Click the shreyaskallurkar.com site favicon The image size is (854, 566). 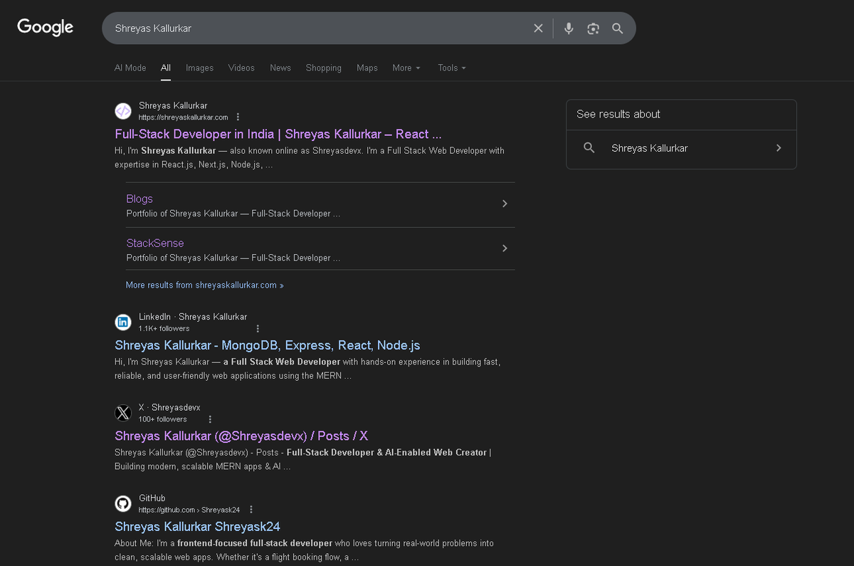[123, 111]
